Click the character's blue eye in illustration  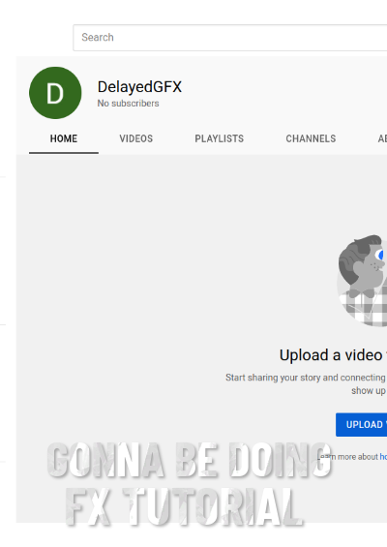click(x=382, y=255)
